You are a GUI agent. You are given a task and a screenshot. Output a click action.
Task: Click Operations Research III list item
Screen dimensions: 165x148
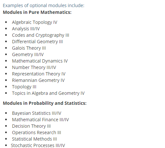click(x=37, y=133)
